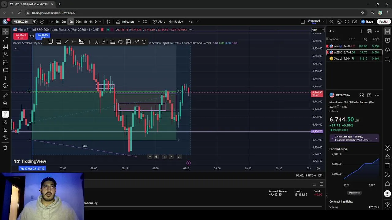Open the chats panel

(x=387, y=59)
